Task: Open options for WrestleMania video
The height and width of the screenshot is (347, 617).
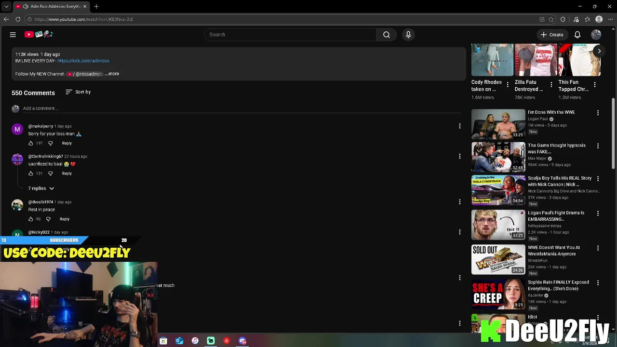Action: coord(598,248)
